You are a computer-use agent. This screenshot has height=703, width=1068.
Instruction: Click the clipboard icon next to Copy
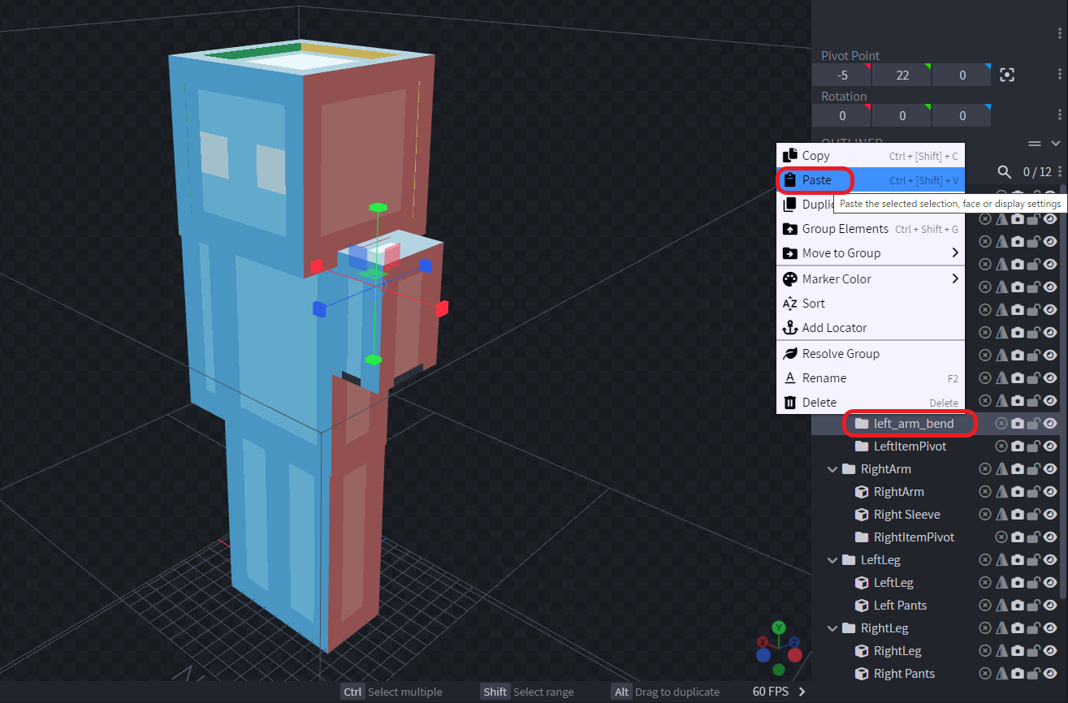tap(789, 155)
